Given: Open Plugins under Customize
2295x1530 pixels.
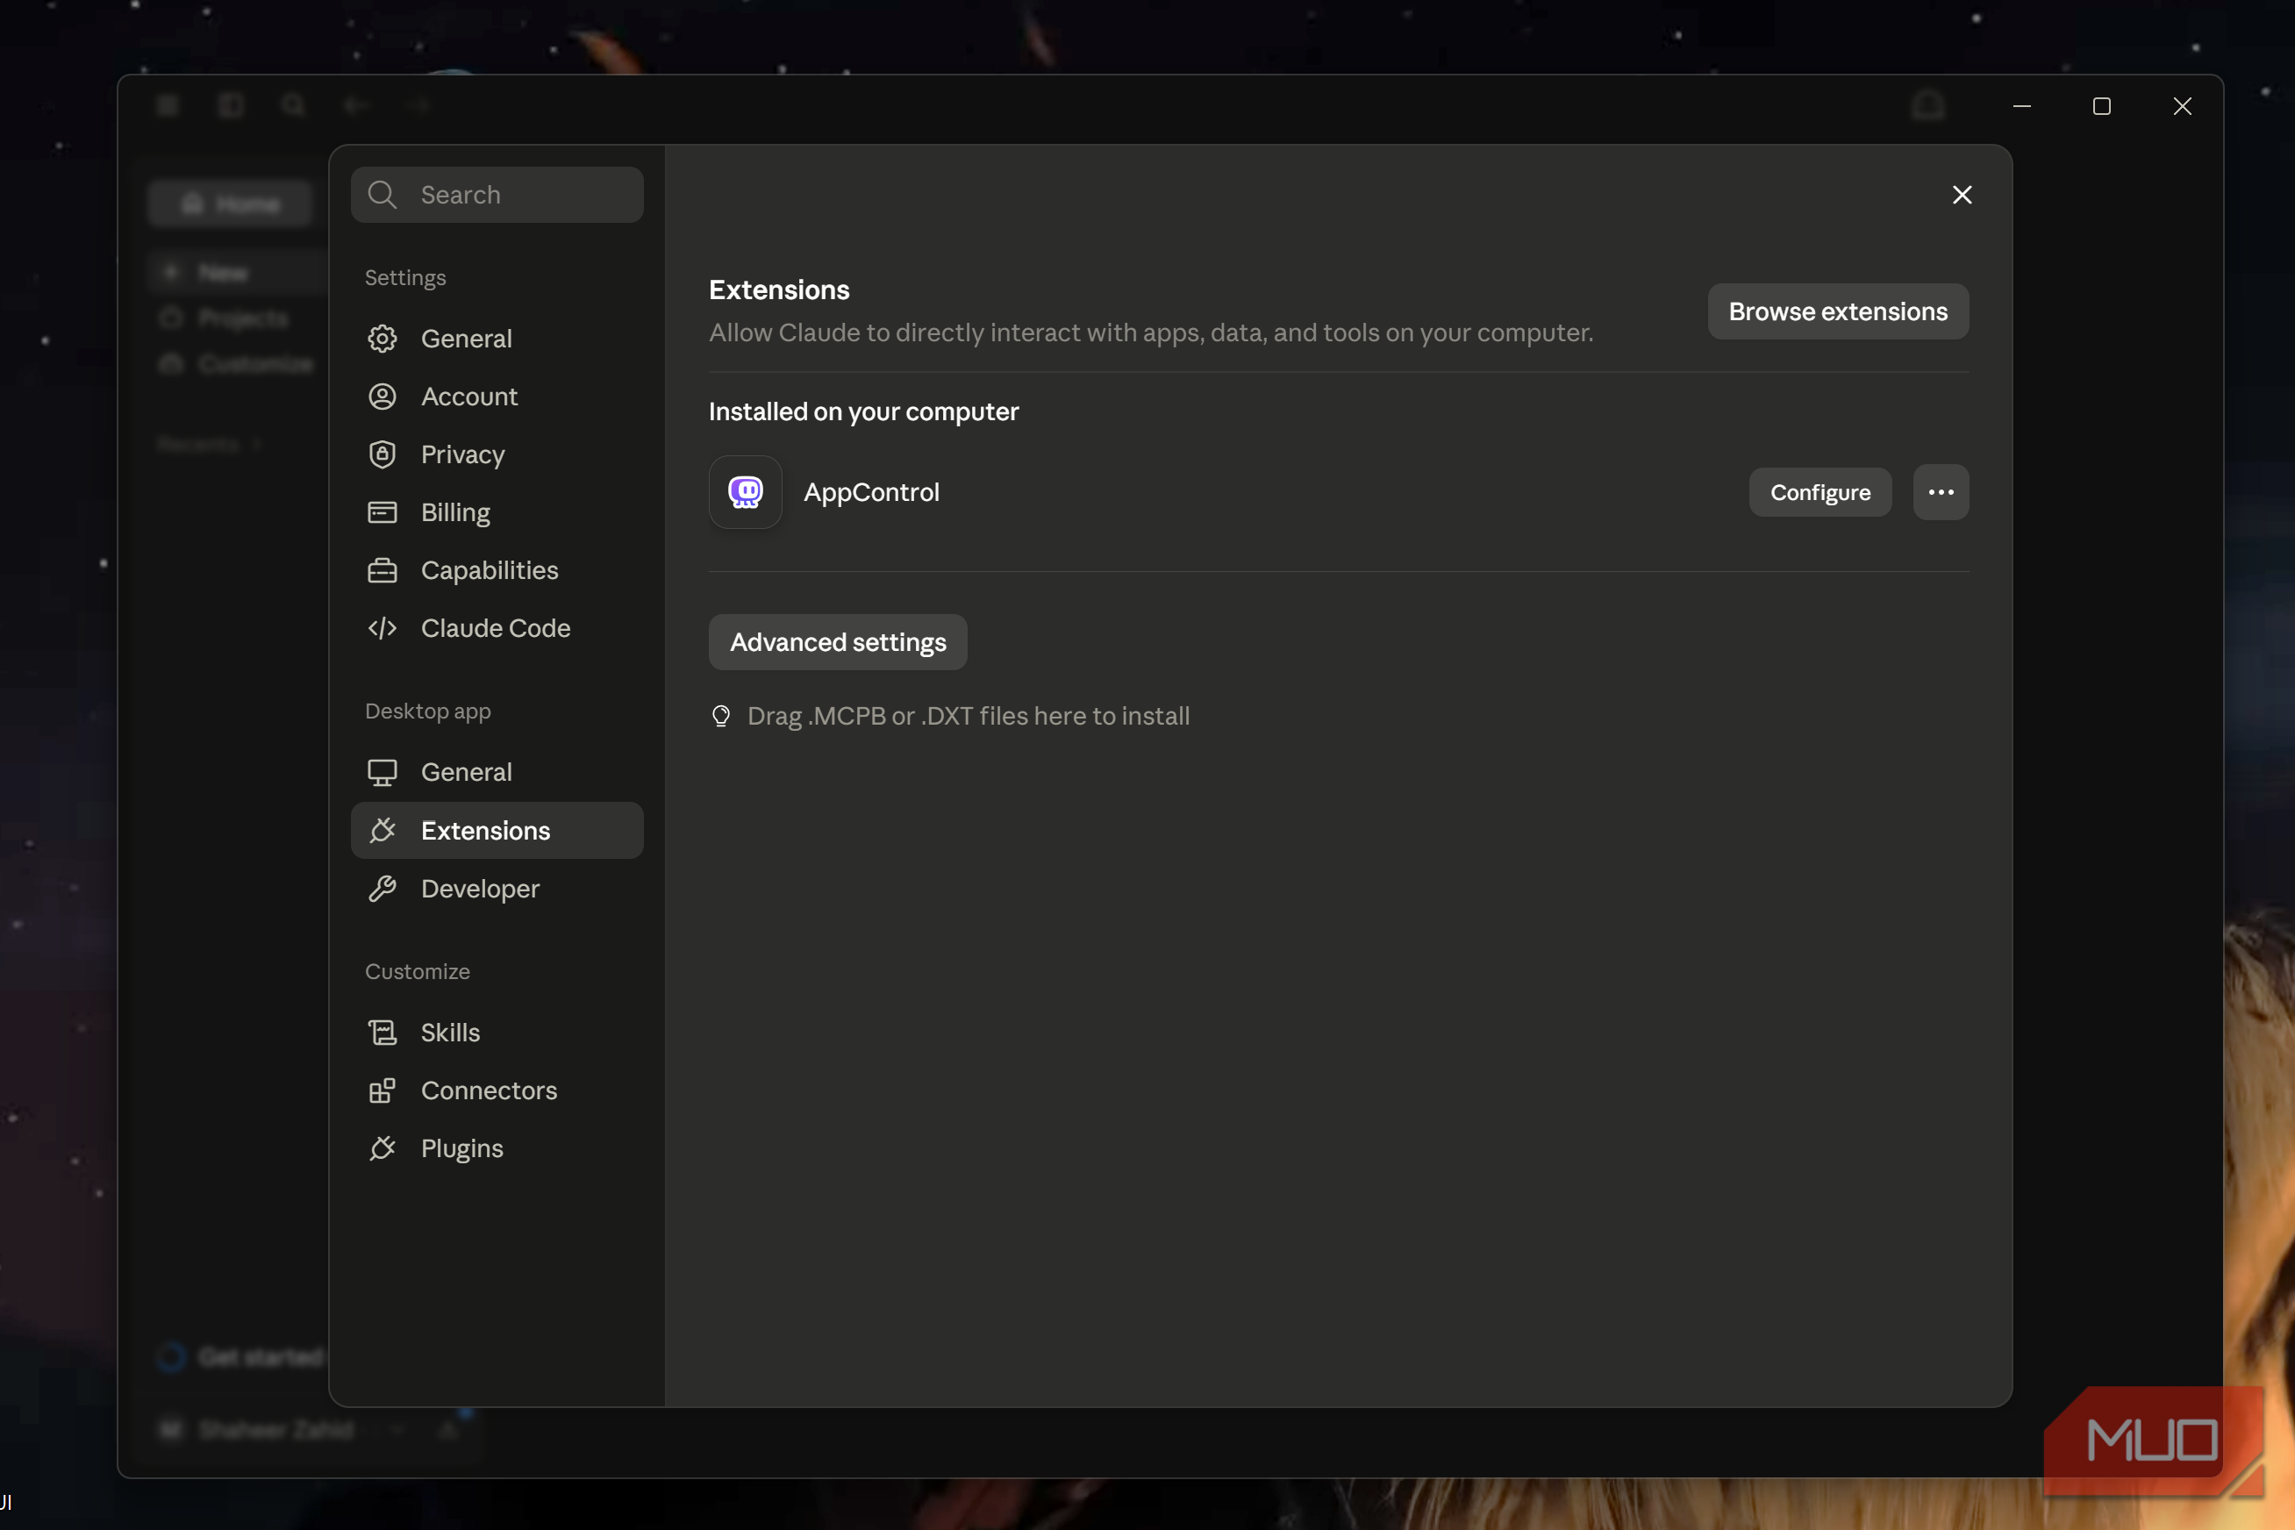Looking at the screenshot, I should tap(497, 1147).
